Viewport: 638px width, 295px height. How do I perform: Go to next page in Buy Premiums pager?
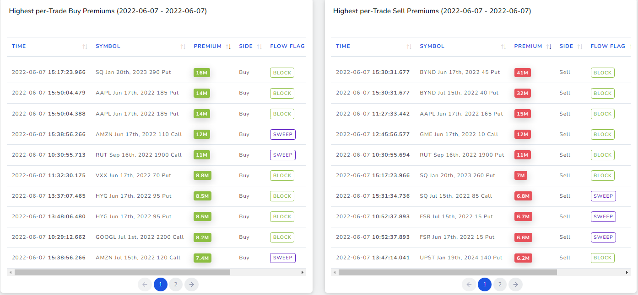pos(191,284)
